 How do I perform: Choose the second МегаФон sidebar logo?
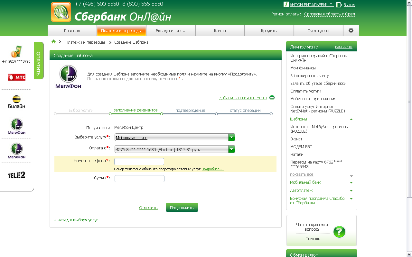coord(16,151)
